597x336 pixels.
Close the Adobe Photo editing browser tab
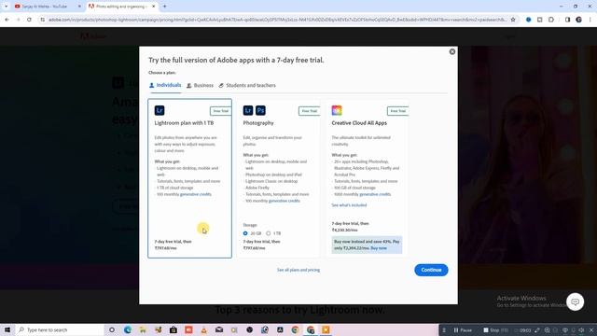[x=153, y=7]
